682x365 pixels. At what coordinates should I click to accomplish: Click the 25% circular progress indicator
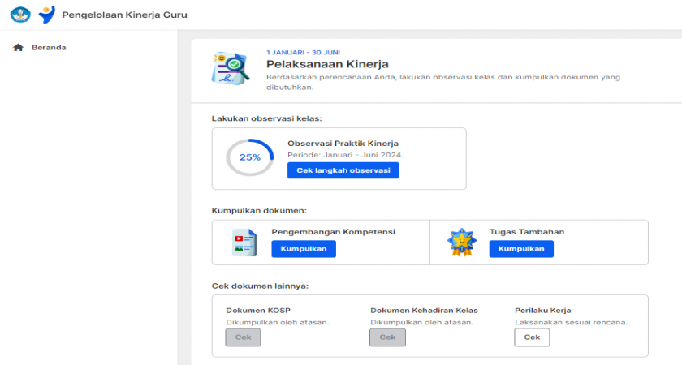pos(249,157)
